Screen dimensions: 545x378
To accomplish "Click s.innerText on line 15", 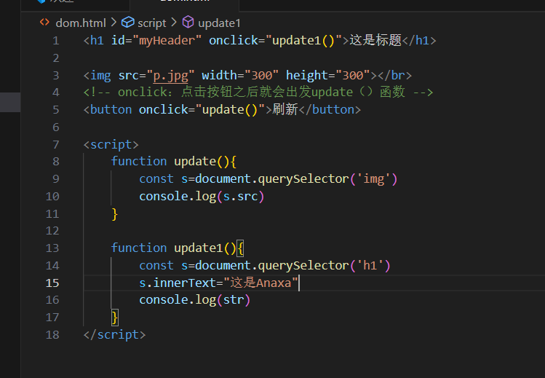I will [178, 283].
